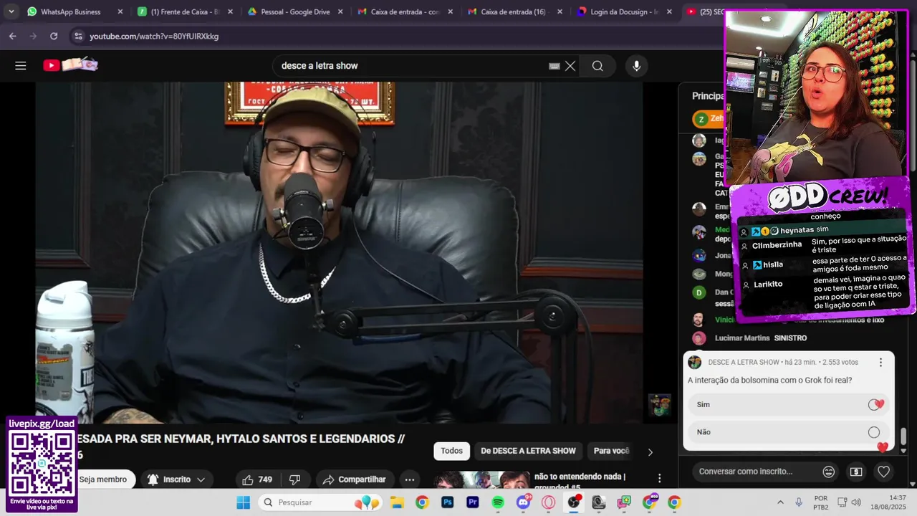The image size is (917, 516).
Task: Select poll answer Sim
Action: [788, 405]
